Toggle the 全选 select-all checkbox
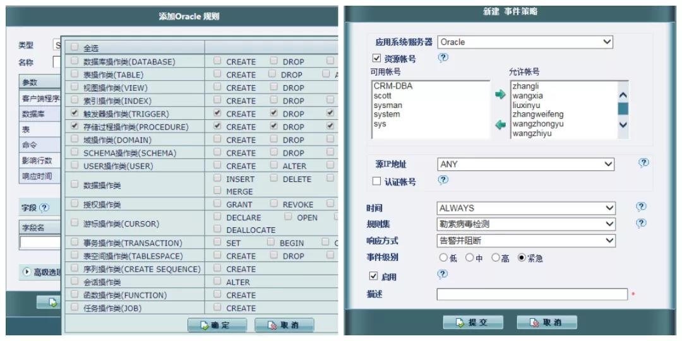The width and height of the screenshot is (682, 341). (x=75, y=47)
